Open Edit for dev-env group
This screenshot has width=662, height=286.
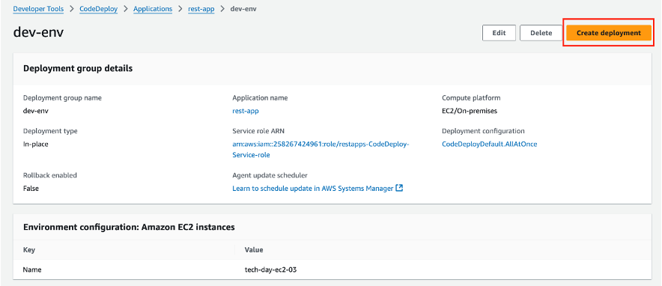(499, 33)
